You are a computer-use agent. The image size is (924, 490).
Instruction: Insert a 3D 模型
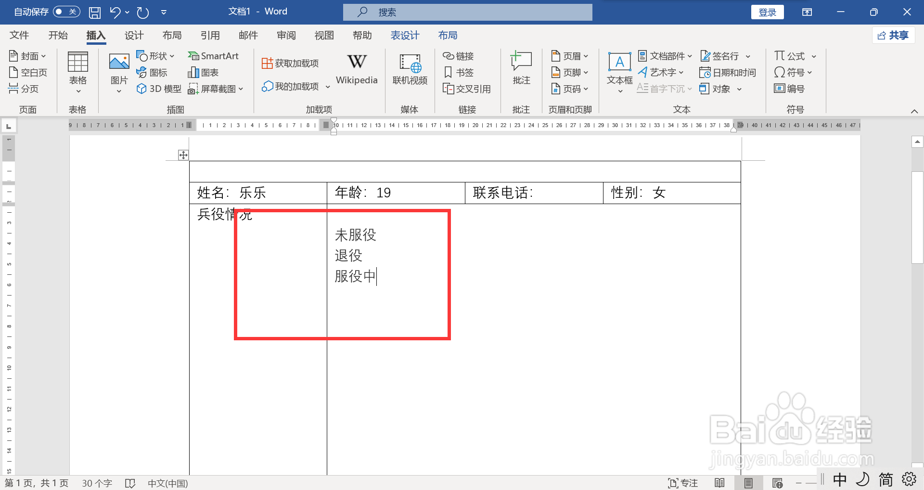159,89
